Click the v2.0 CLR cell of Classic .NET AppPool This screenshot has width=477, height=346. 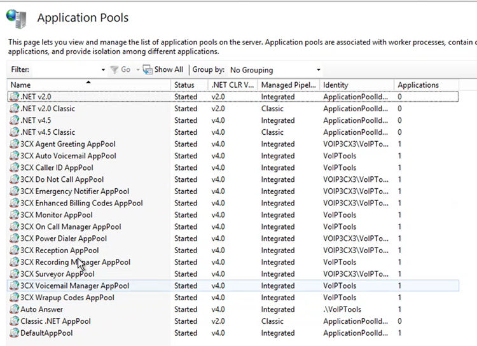tap(218, 321)
